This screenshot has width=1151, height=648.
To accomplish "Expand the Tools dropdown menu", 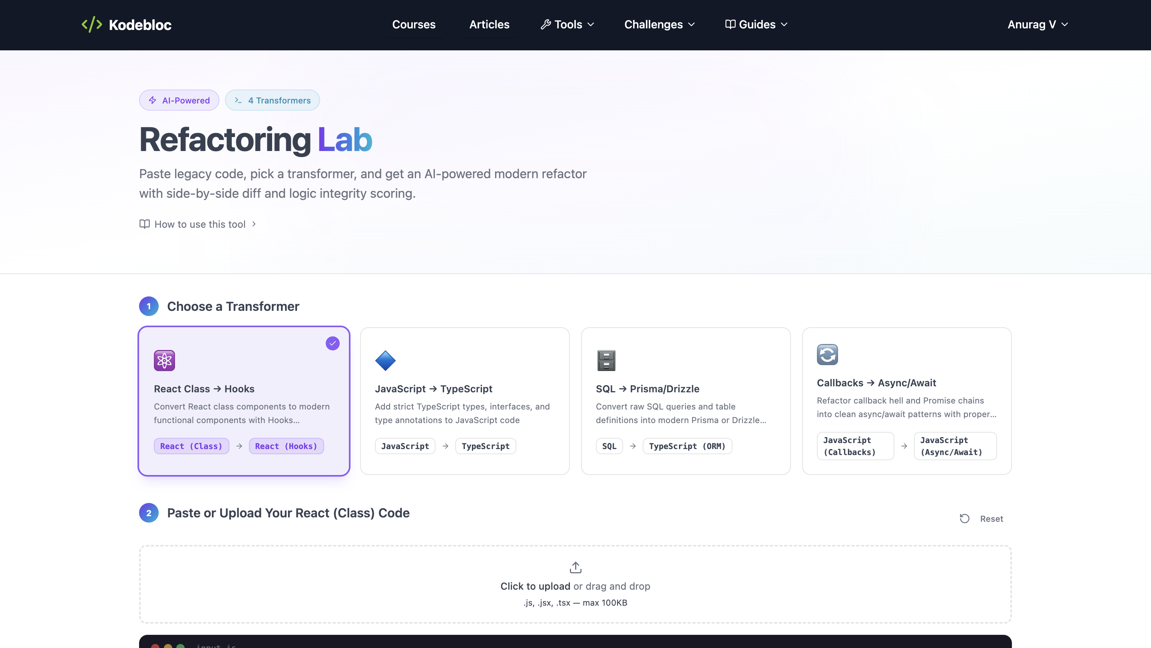I will pos(567,24).
